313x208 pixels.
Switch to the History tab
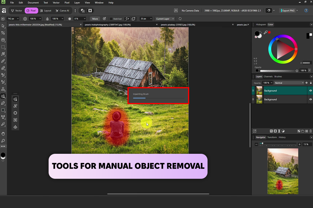282,137
